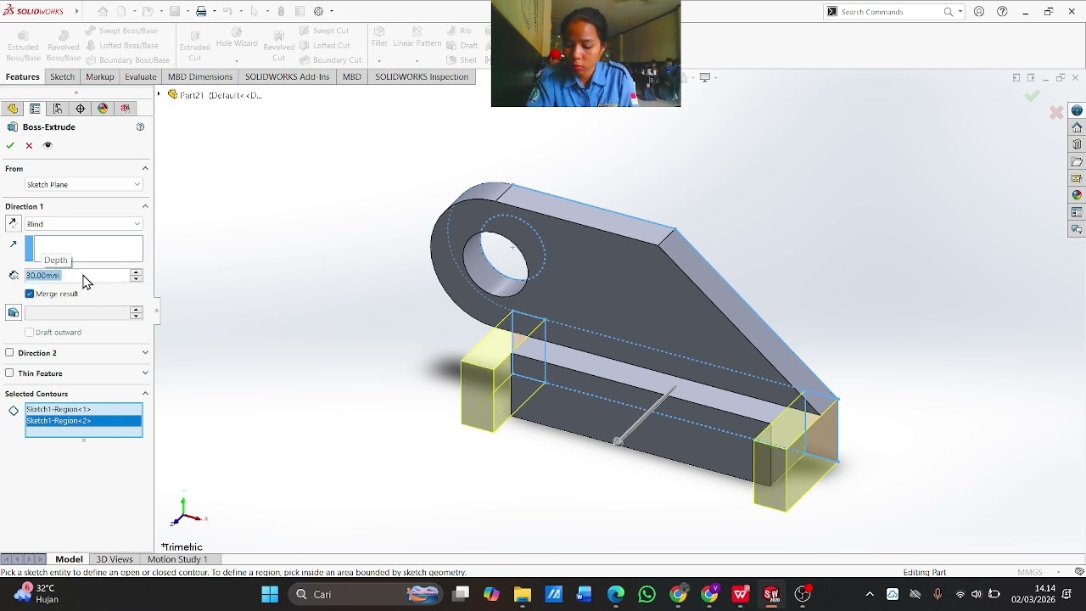
Task: Open File Explorer in task pane
Action: click(1077, 161)
